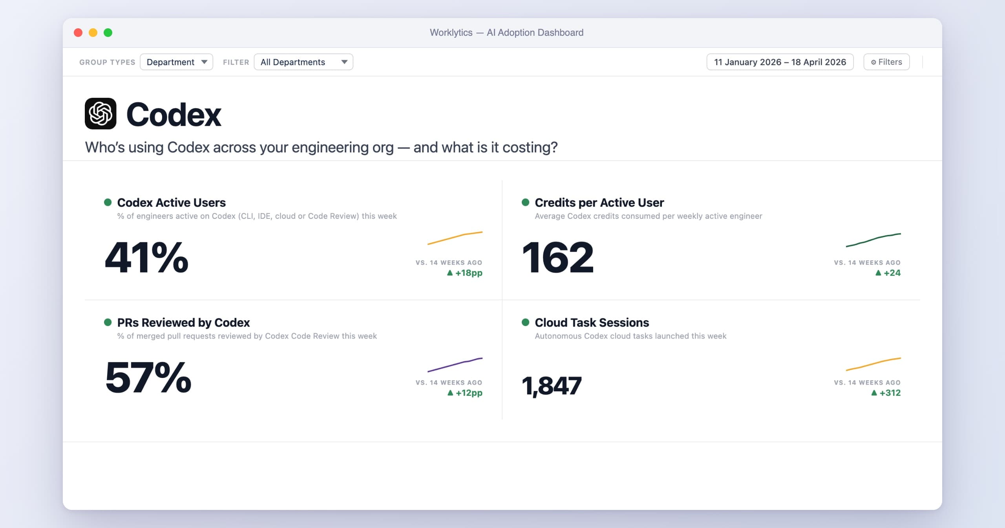The height and width of the screenshot is (528, 1005).
Task: Click the +24 change indicator
Action: pyautogui.click(x=888, y=273)
